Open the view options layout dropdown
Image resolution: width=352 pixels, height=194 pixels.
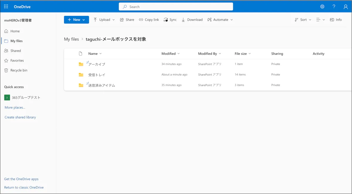(320, 20)
